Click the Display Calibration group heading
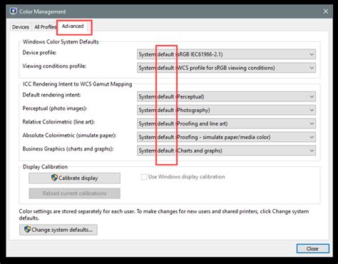 (45, 167)
